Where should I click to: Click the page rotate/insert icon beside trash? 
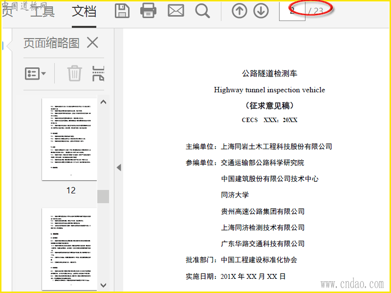[x=98, y=74]
